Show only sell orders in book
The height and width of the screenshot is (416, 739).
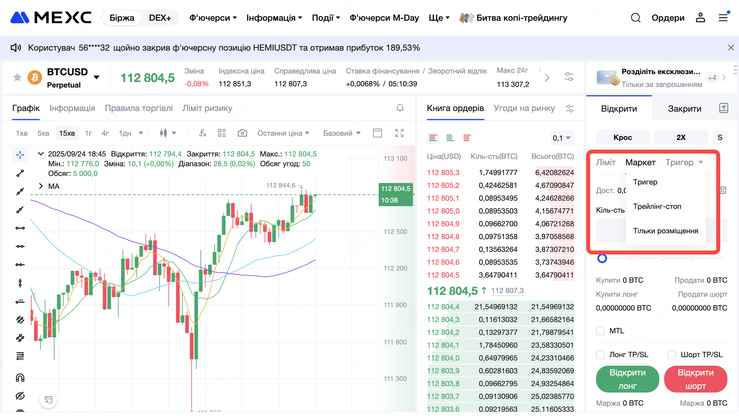467,138
